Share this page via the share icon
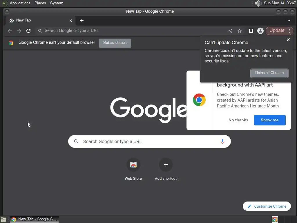The width and height of the screenshot is (297, 223). (230, 31)
